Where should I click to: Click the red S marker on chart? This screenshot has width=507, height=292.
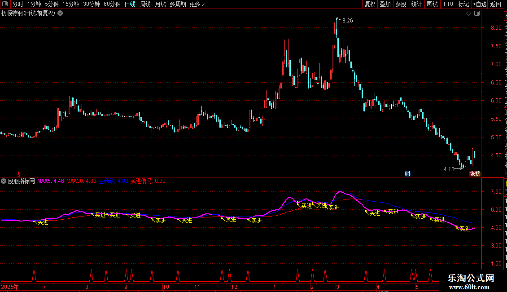pos(19,174)
